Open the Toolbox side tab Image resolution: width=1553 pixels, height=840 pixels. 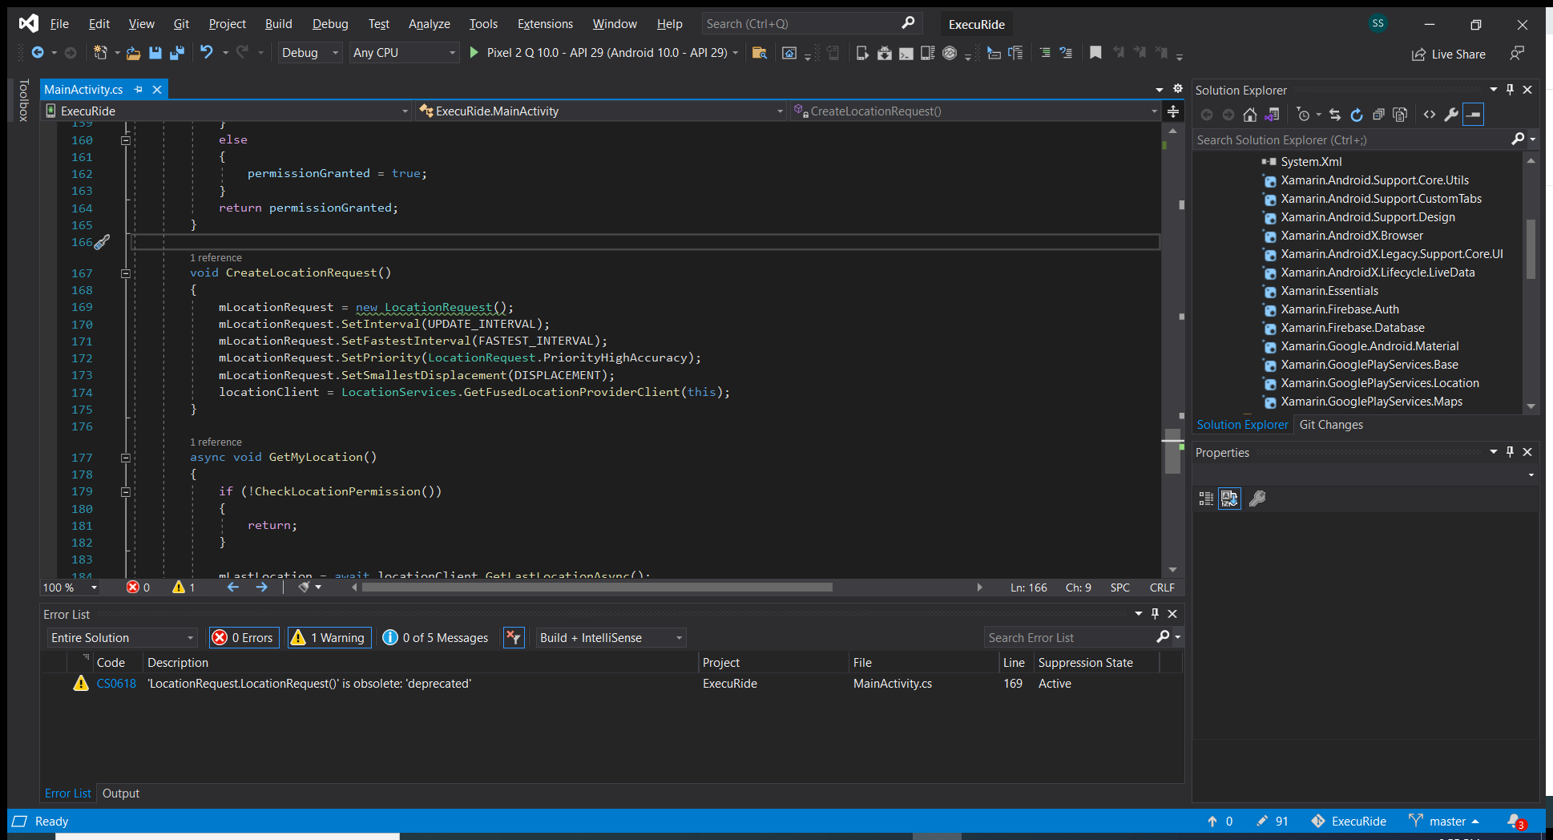click(23, 101)
